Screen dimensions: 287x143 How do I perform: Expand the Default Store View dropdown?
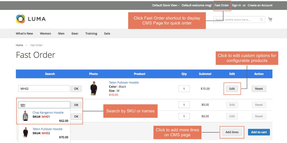166,5
